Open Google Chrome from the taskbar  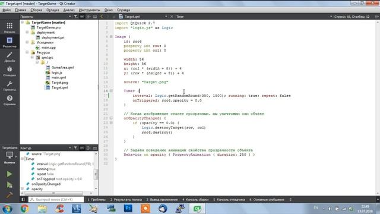24,209
